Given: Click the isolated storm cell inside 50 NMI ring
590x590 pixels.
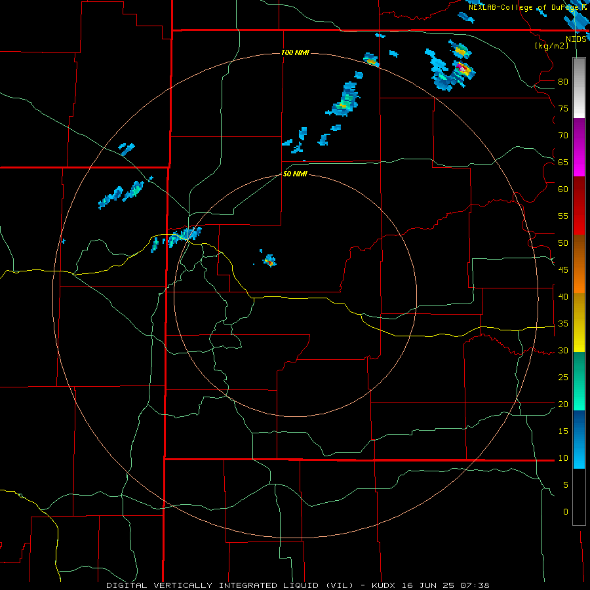Looking at the screenshot, I should [x=269, y=261].
